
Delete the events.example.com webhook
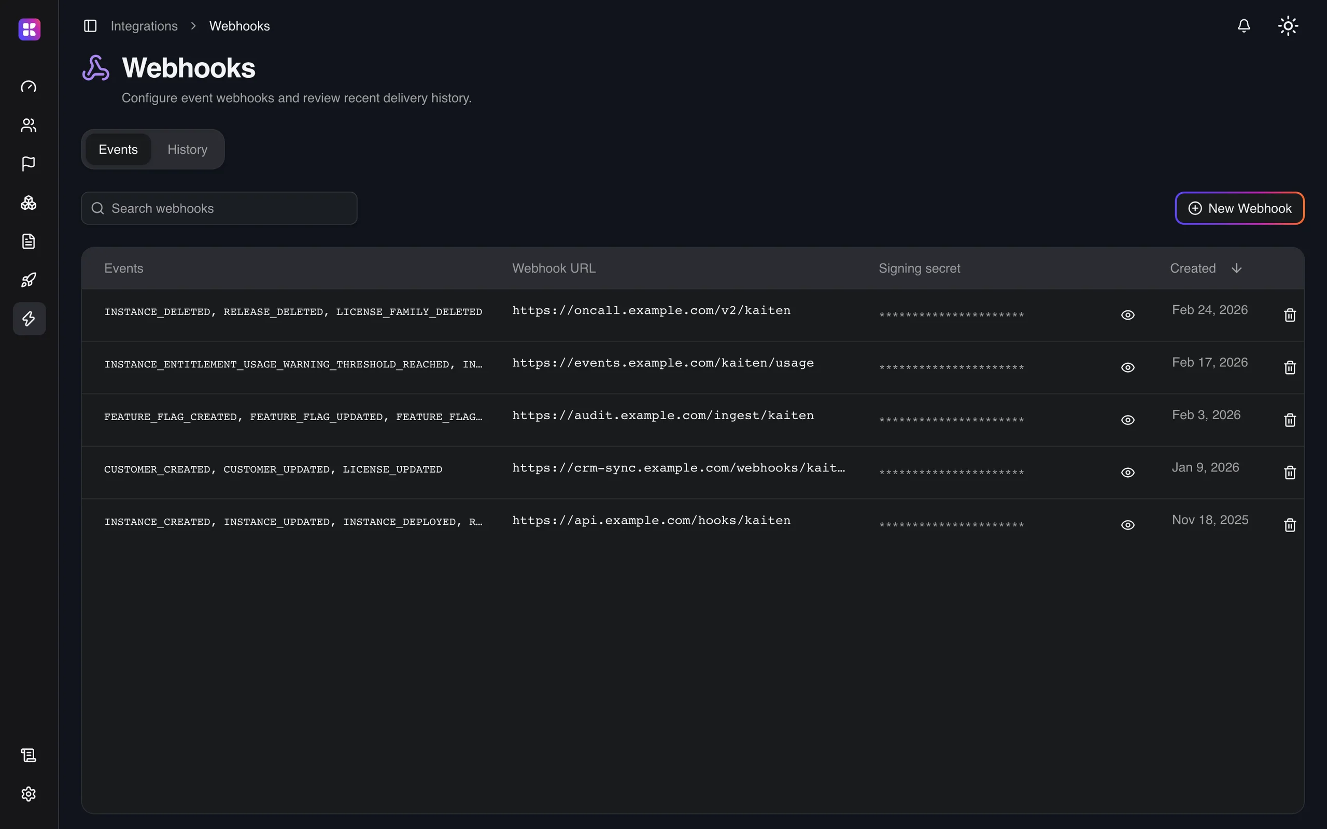1290,368
